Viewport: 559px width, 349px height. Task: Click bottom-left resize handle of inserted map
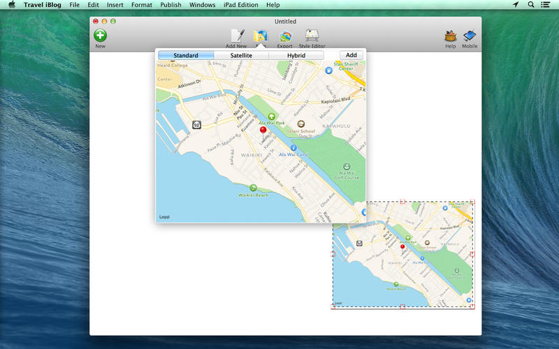pyautogui.click(x=333, y=306)
